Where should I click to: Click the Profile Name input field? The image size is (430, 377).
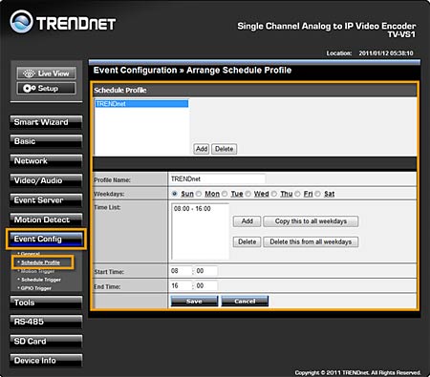[x=218, y=178]
